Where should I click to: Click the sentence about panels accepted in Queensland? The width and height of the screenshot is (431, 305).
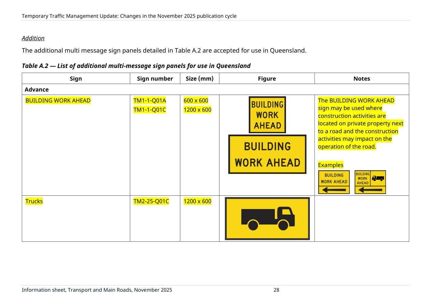164,51
